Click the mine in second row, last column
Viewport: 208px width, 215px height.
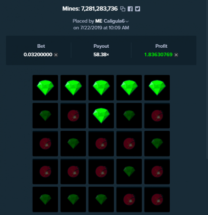tap(157, 116)
